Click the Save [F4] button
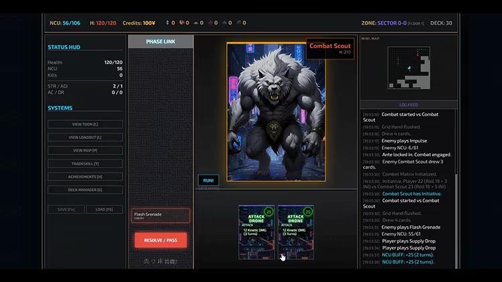 (x=66, y=209)
